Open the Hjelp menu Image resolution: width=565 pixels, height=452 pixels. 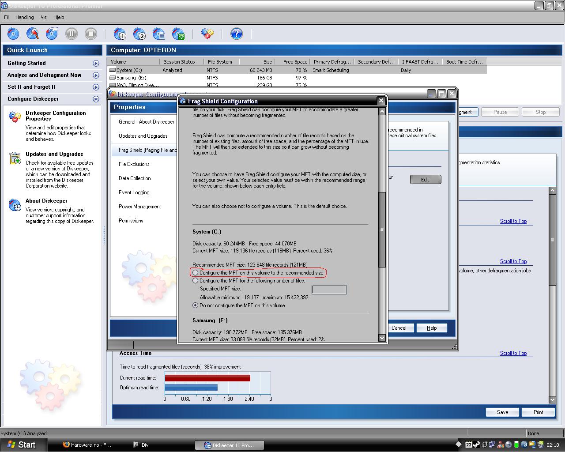pos(59,17)
